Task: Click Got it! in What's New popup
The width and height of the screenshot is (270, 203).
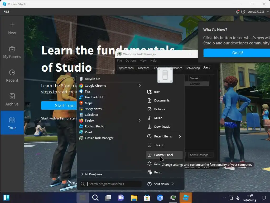Action: point(237,53)
